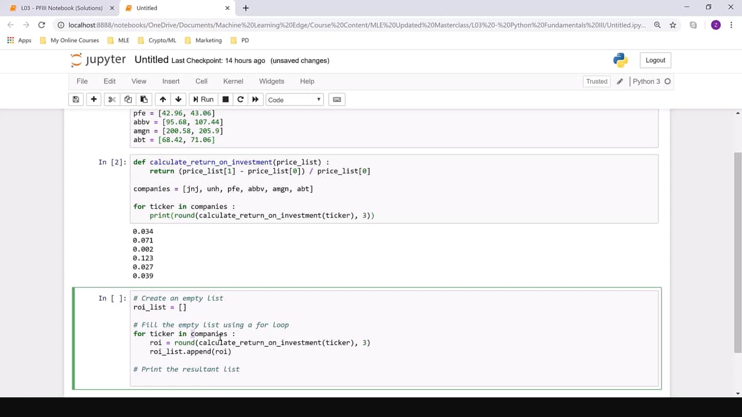This screenshot has height=417, width=742.
Task: Insert a cell below with plus icon
Action: 93,99
